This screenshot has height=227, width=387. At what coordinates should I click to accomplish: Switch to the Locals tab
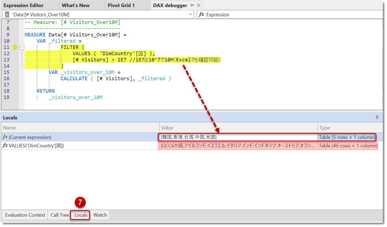coord(81,215)
